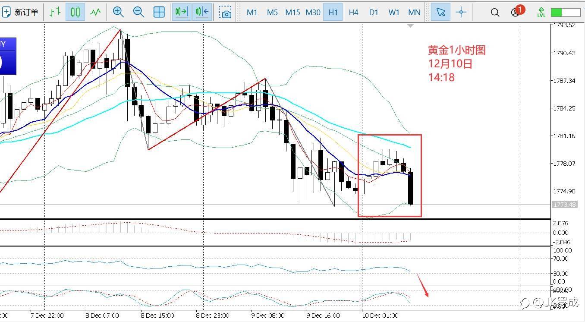Click RSI scale level 100.00
This screenshot has width=585, height=322.
[562, 250]
